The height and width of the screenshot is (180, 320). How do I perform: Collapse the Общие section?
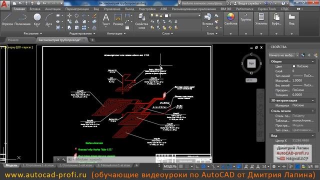(x=312, y=61)
